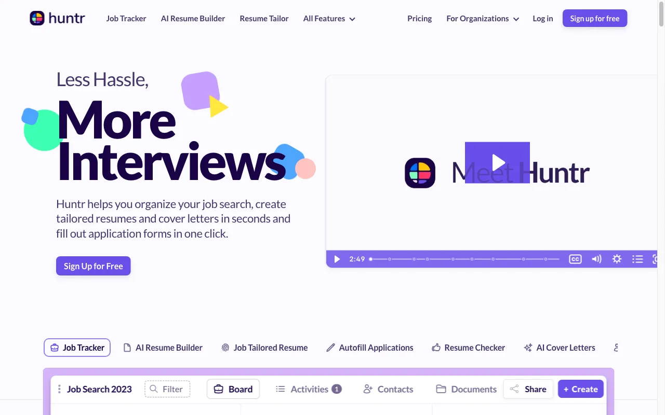Select the Resume Checker feature tab
665x415 pixels.
click(x=468, y=348)
